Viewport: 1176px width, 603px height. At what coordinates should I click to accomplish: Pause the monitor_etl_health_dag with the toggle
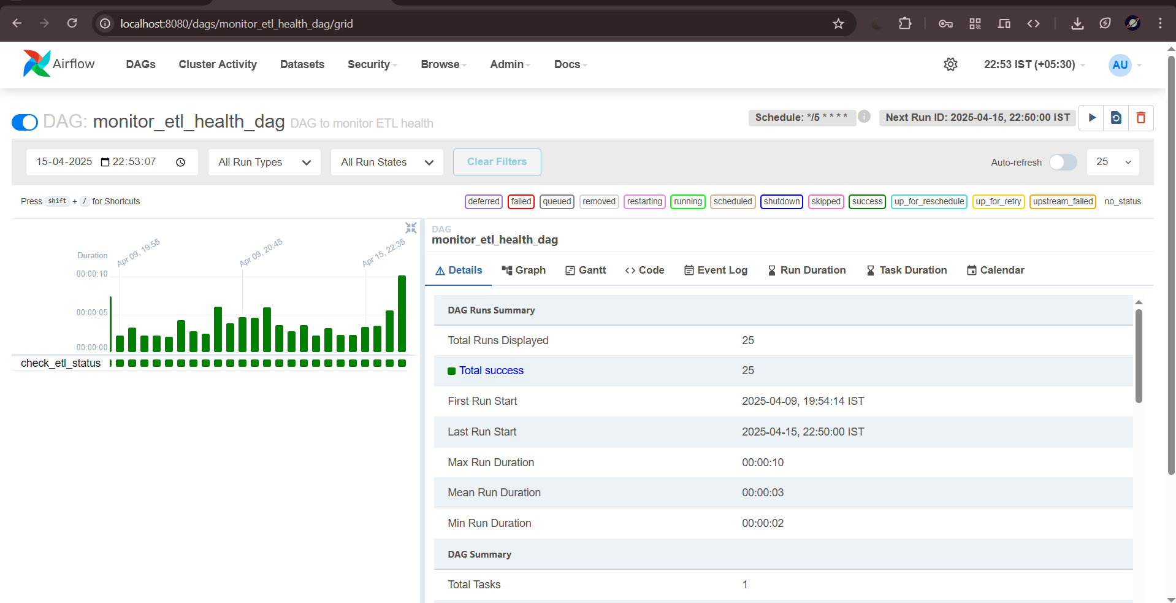[x=24, y=122]
